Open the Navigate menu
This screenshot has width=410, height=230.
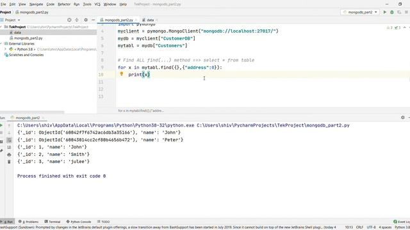coord(36,4)
